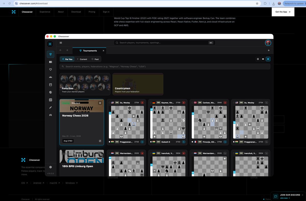The image size is (306, 201).
Task: Select the Past tournaments filter
Action: click(x=95, y=59)
